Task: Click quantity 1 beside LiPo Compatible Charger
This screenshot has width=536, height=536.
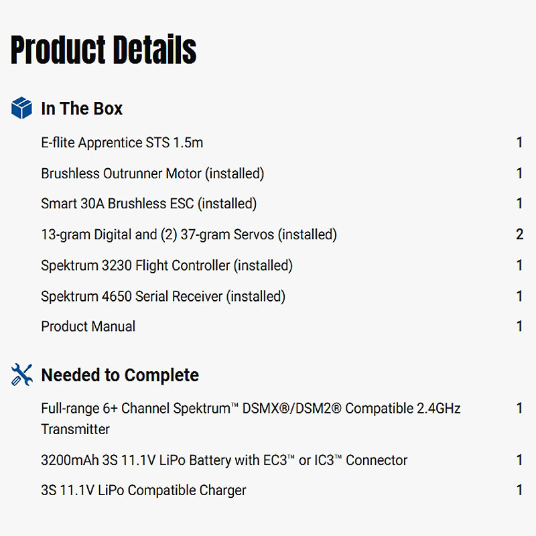Action: click(519, 490)
